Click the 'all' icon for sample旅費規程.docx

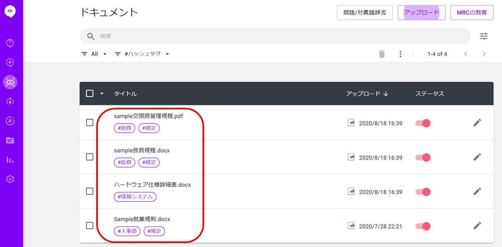click(x=351, y=157)
